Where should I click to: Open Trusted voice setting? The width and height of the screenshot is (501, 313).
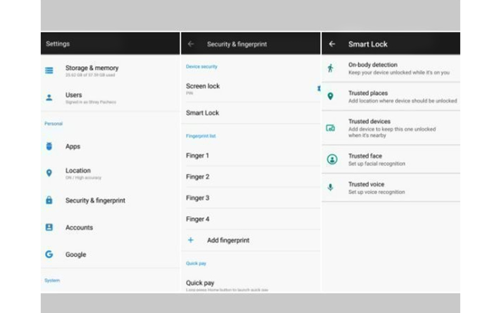[x=391, y=188]
